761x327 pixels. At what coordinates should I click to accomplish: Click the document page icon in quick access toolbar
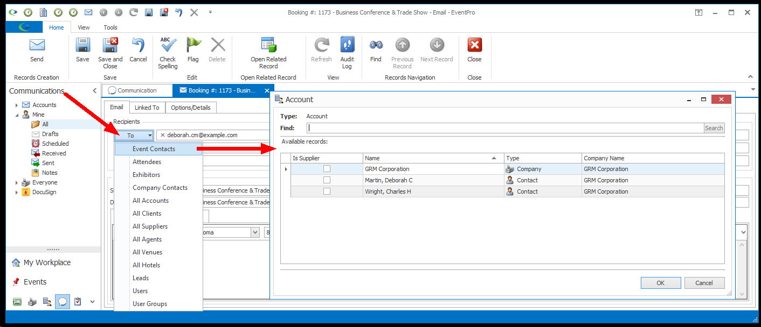click(43, 12)
